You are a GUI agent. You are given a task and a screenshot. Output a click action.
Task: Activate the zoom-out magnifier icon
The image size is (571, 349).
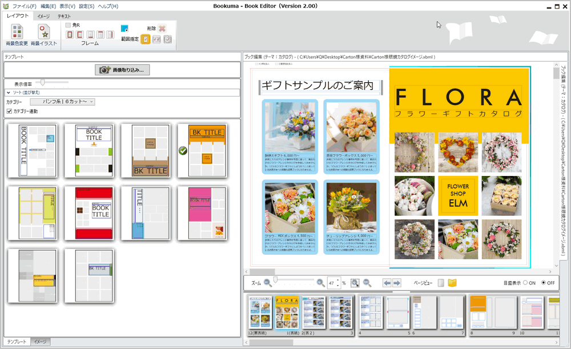pyautogui.click(x=267, y=282)
